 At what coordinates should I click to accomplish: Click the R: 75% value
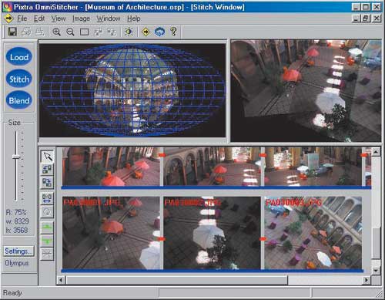(x=16, y=212)
